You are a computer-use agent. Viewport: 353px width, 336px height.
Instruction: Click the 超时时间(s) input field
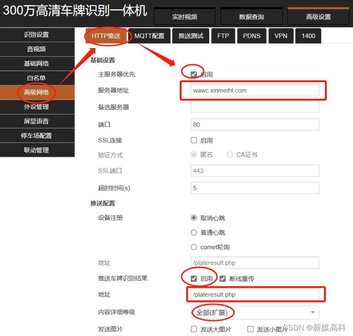255,188
